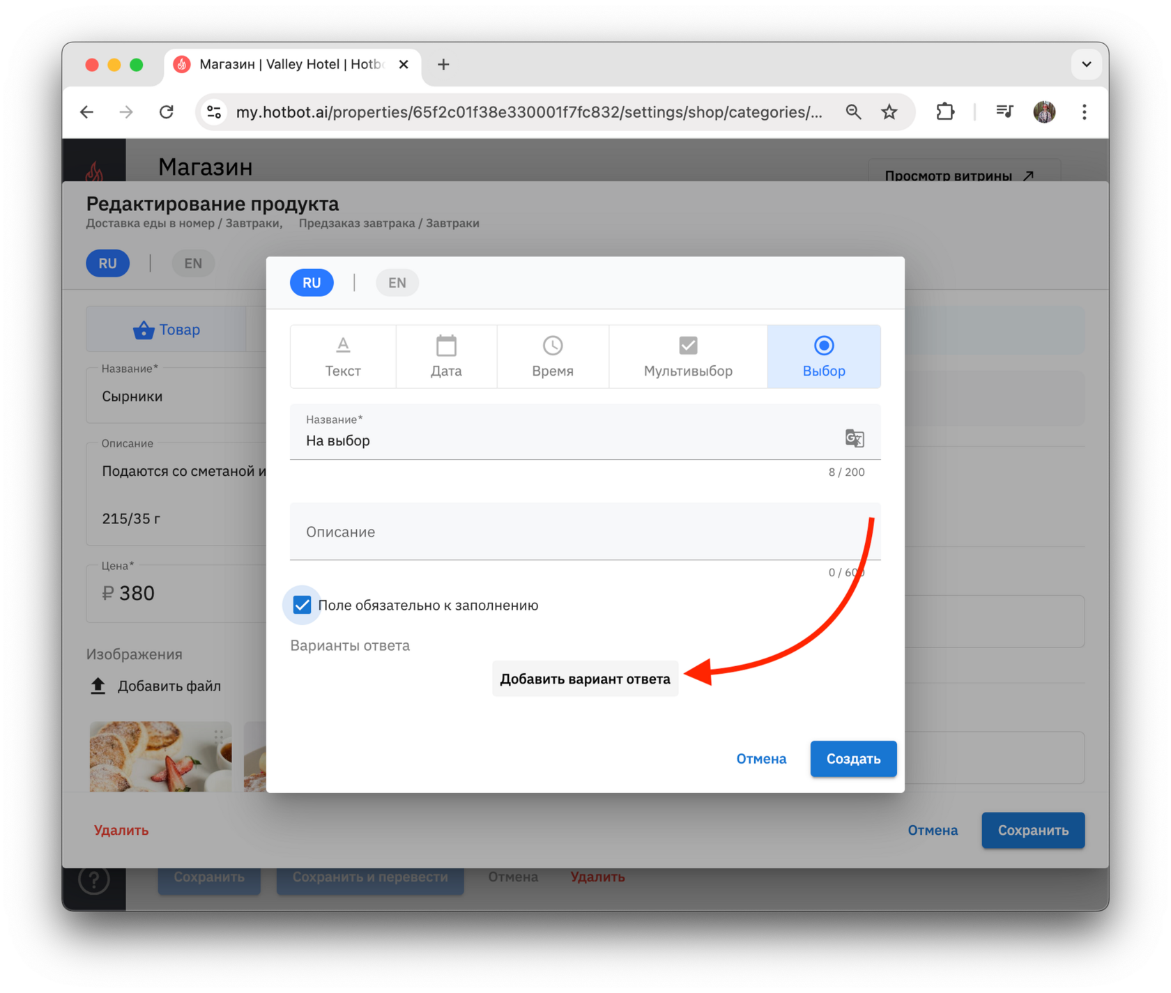Reload the current page
The image size is (1171, 993).
tap(166, 111)
